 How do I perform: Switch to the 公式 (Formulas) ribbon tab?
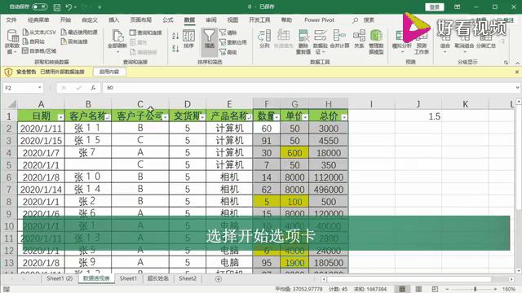[168, 20]
